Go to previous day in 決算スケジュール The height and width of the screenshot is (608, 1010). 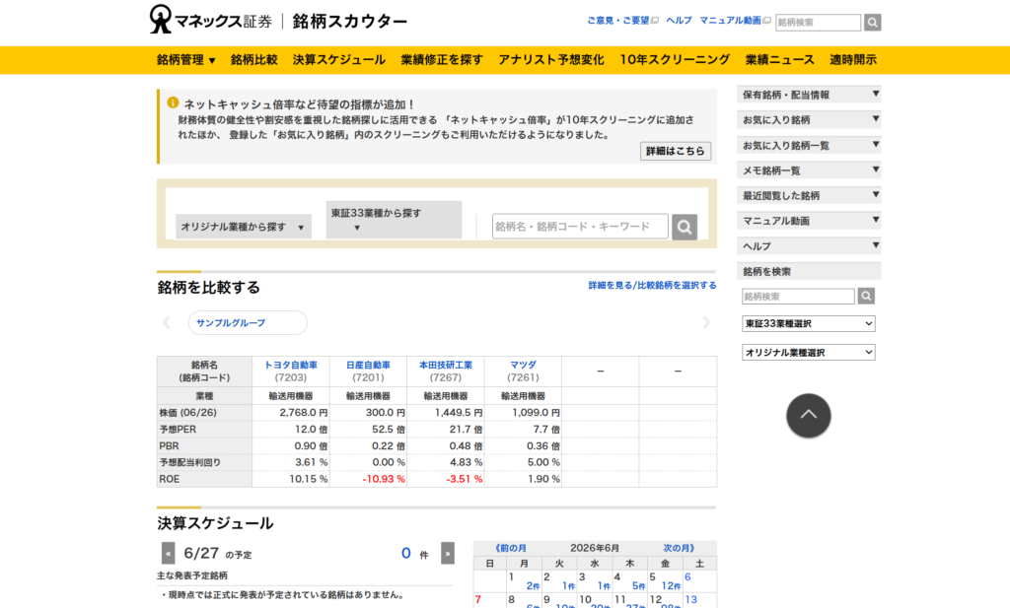168,554
